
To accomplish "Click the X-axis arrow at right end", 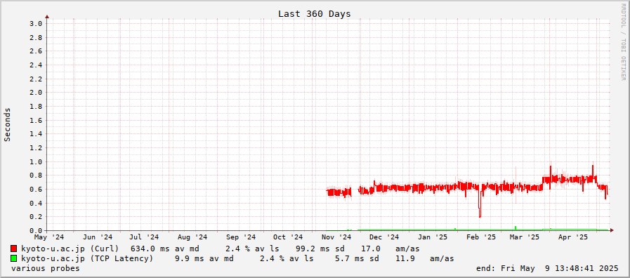I will [612, 230].
